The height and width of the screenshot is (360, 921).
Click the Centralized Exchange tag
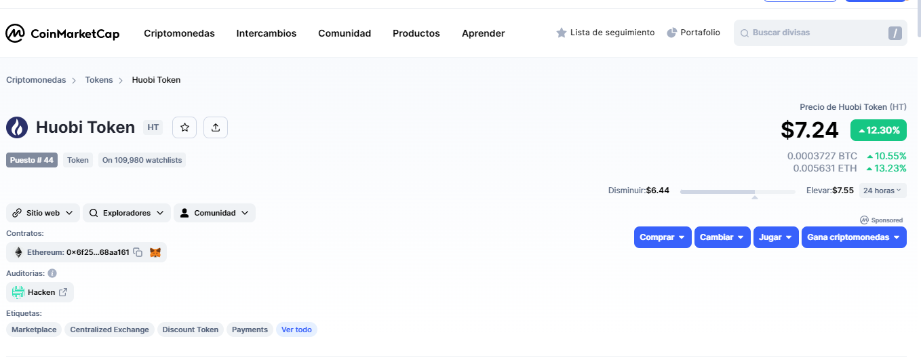pyautogui.click(x=109, y=329)
